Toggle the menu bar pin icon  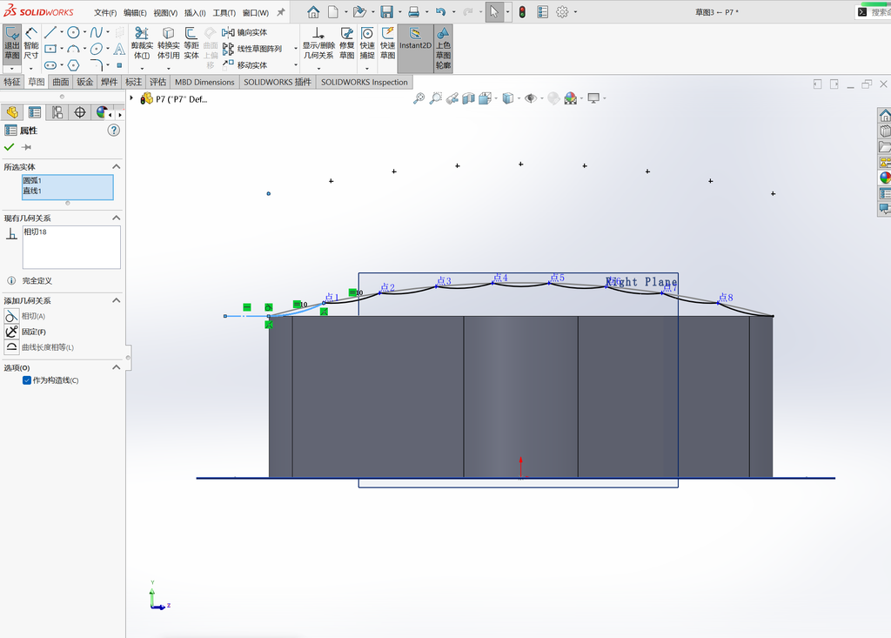[x=281, y=12]
